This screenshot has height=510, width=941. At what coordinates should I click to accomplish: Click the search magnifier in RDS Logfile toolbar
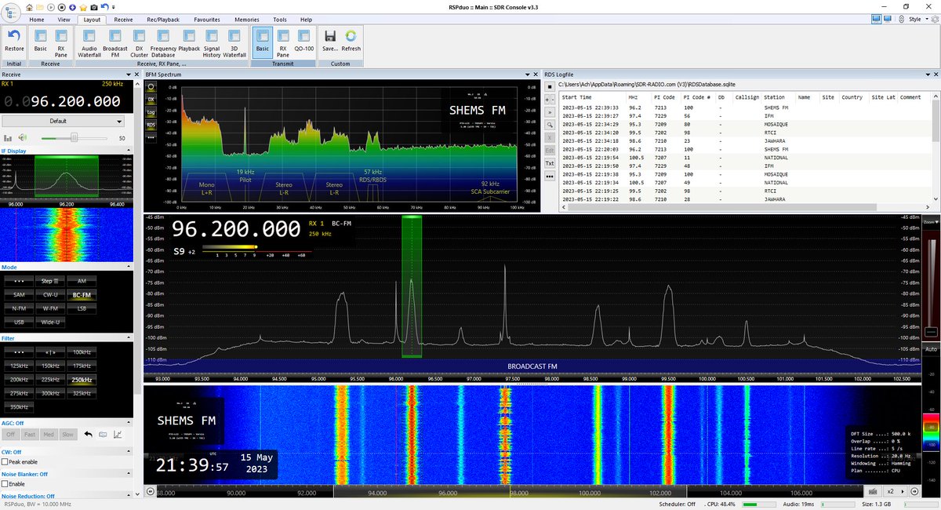coord(550,124)
